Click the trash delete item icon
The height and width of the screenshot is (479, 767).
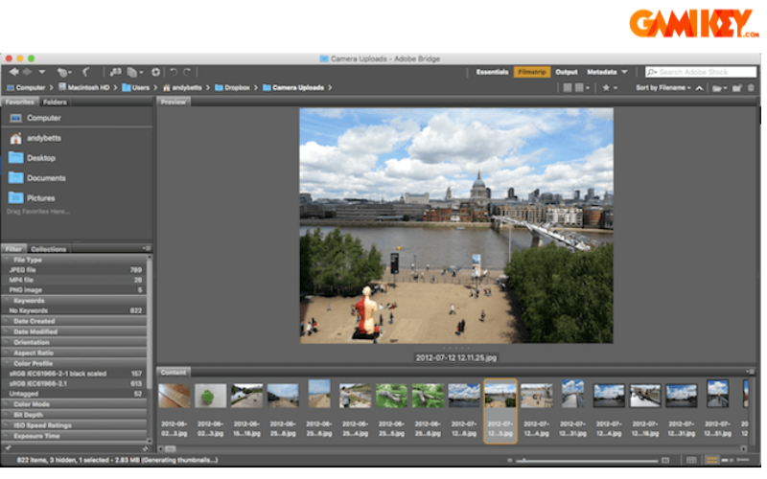(751, 88)
